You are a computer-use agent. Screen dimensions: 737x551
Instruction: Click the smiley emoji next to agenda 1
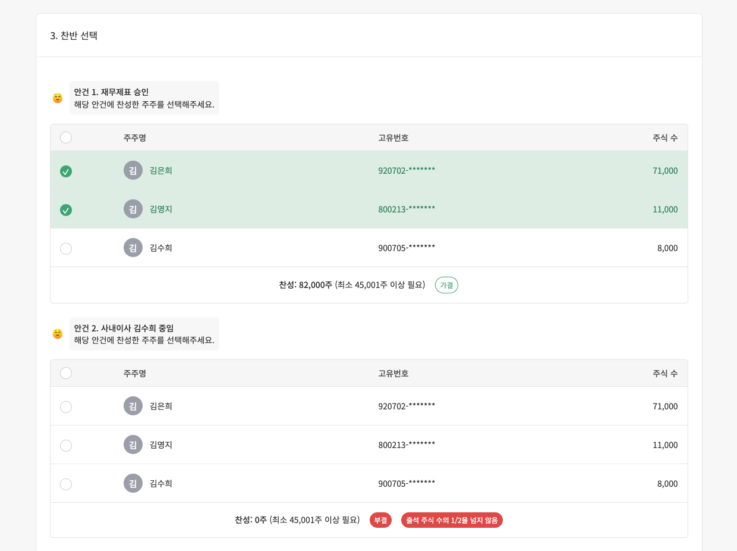point(57,98)
